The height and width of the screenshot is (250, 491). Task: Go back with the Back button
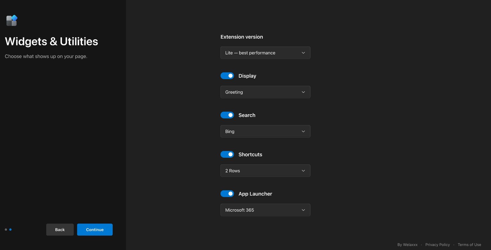coord(60,229)
